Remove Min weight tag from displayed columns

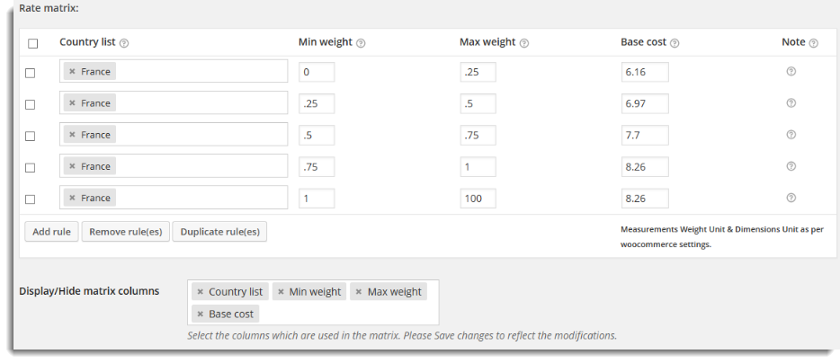[281, 292]
